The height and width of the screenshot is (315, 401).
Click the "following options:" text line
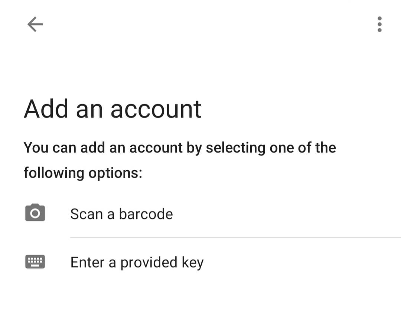(x=83, y=173)
